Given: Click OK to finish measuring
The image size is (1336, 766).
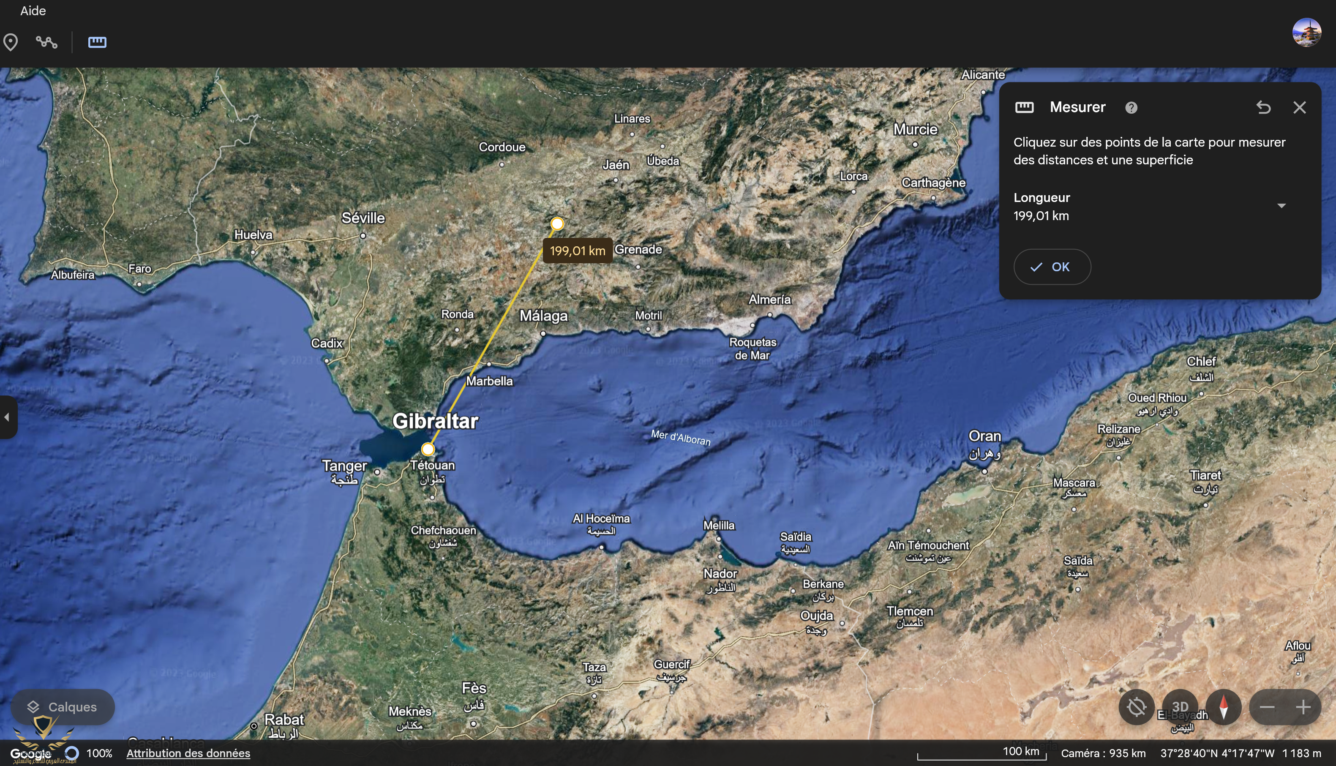Looking at the screenshot, I should (x=1052, y=267).
